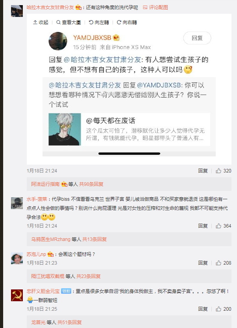The height and width of the screenshot is (328, 237).
Task: Open 乌鸦医生MRzhang's profile link
Action: point(51,239)
